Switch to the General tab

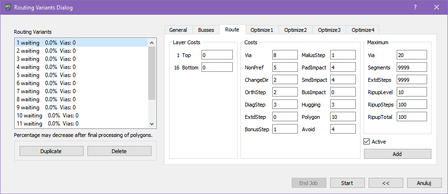pos(178,30)
